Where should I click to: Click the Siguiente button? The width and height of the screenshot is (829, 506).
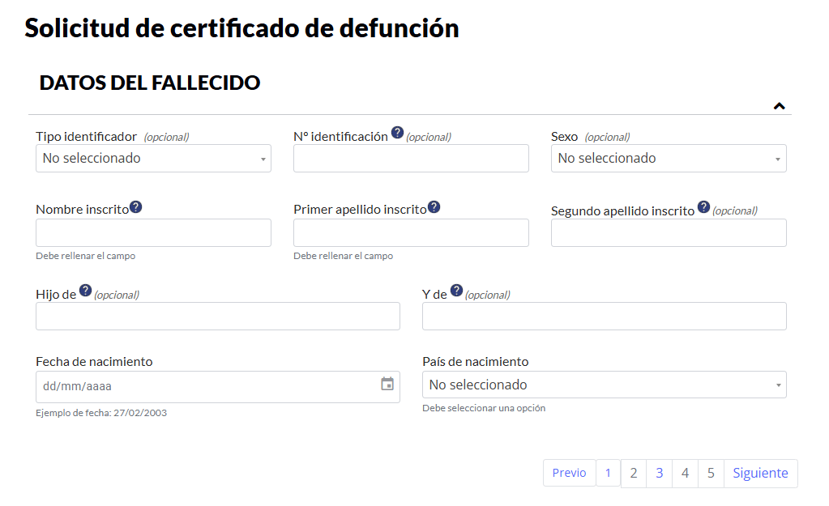coord(759,473)
